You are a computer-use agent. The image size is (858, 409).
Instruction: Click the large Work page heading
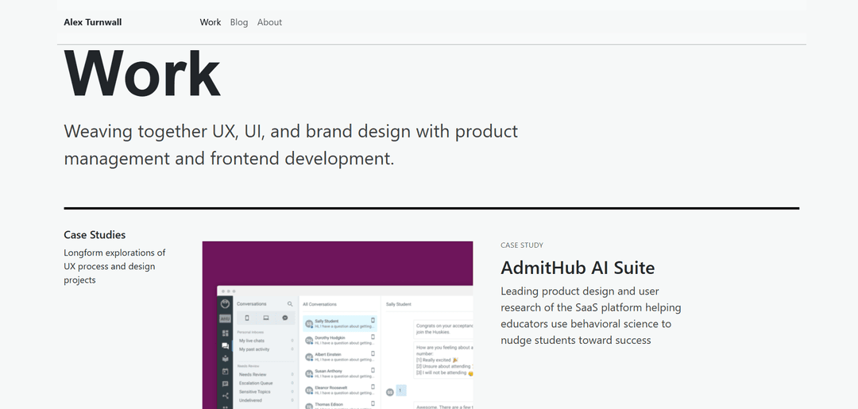click(x=141, y=74)
